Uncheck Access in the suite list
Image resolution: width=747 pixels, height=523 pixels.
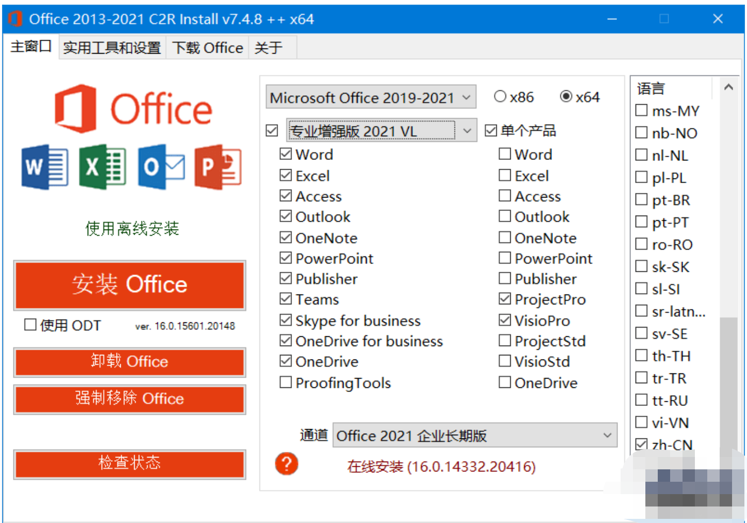click(x=285, y=196)
